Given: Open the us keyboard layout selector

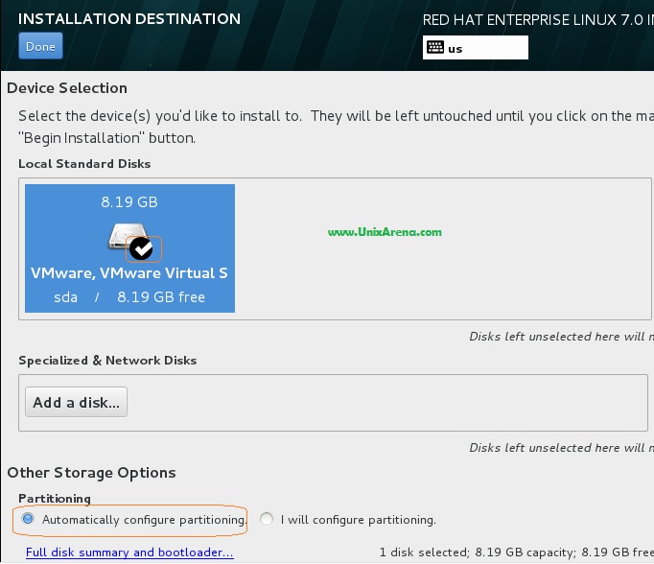Looking at the screenshot, I should tap(475, 48).
